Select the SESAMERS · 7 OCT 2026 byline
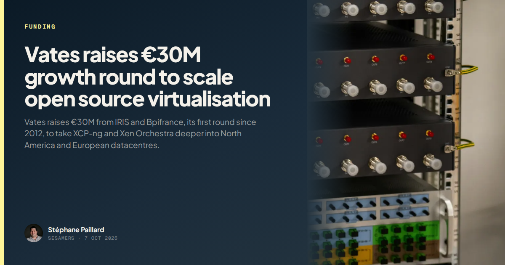Viewport: 505px width, 265px height. tap(82, 238)
